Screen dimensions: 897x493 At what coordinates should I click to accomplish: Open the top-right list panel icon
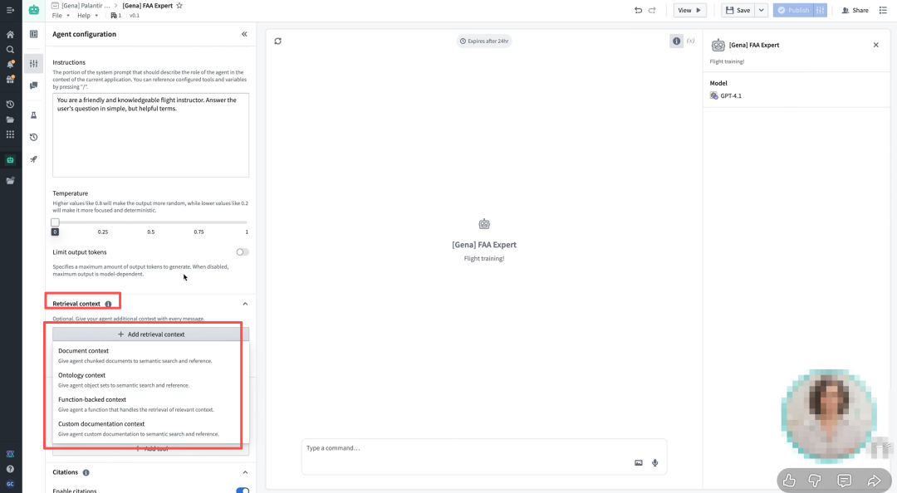(x=883, y=10)
